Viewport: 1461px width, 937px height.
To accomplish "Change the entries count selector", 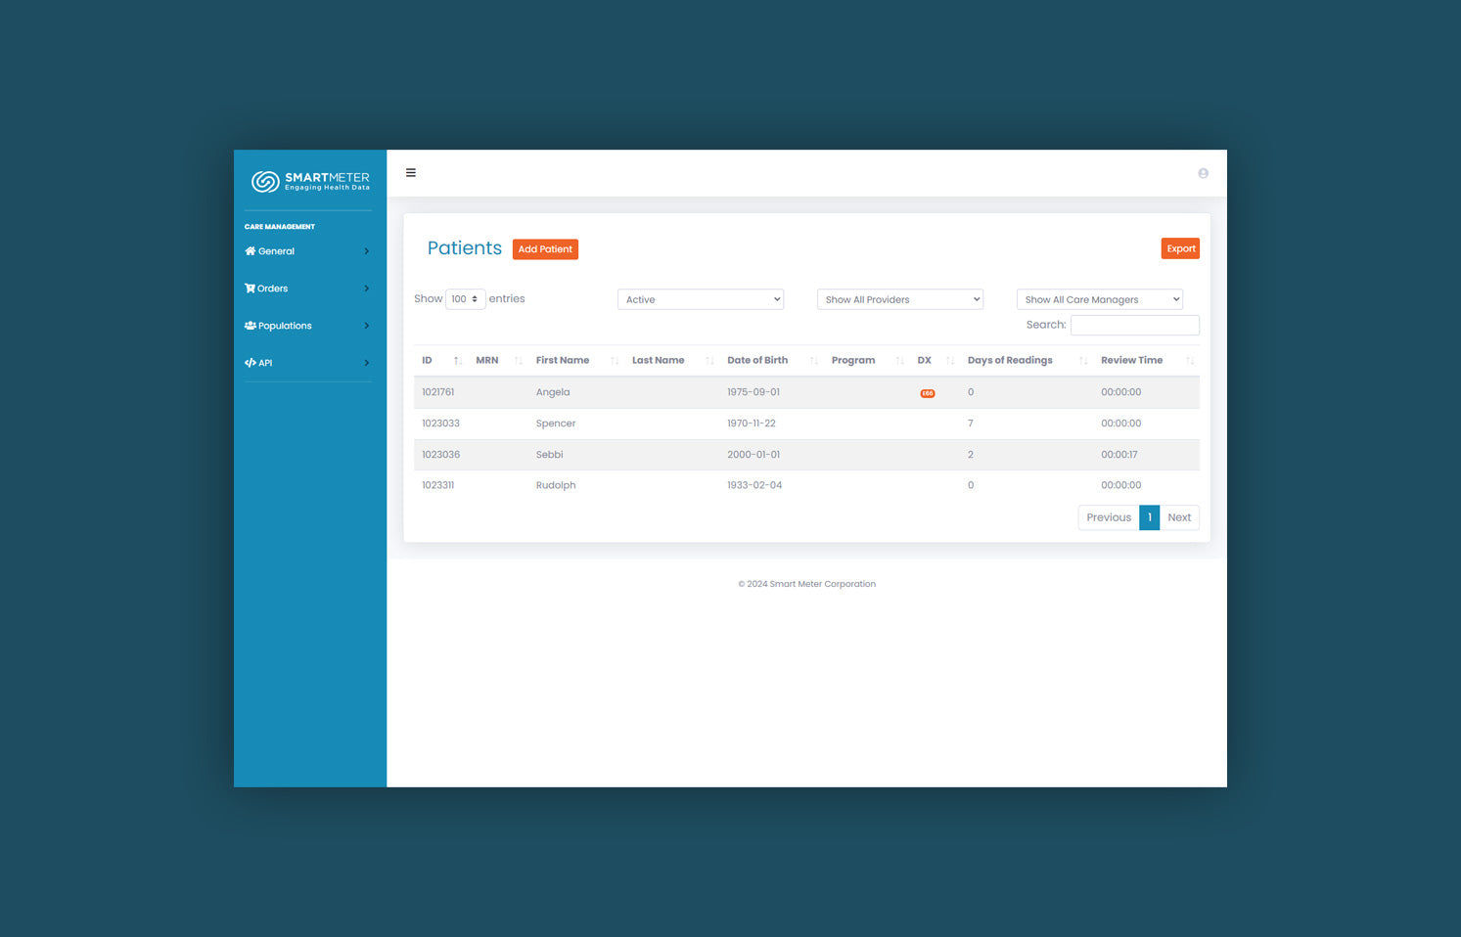I will [x=465, y=299].
